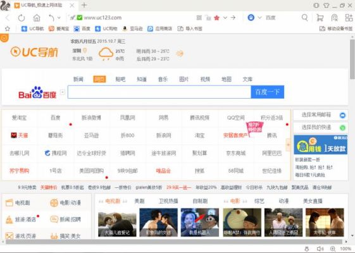Image resolution: width=355 pixels, height=253 pixels.
Task: Click the bookmarks star icon in bookmarks bar
Action: (8, 28)
